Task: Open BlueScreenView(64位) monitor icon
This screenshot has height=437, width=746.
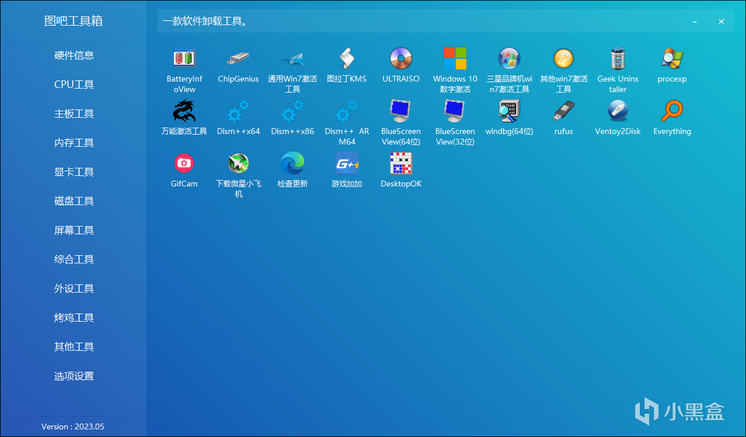Action: [401, 111]
